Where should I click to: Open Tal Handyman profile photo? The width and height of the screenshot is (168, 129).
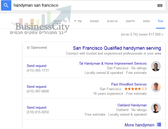click(156, 66)
